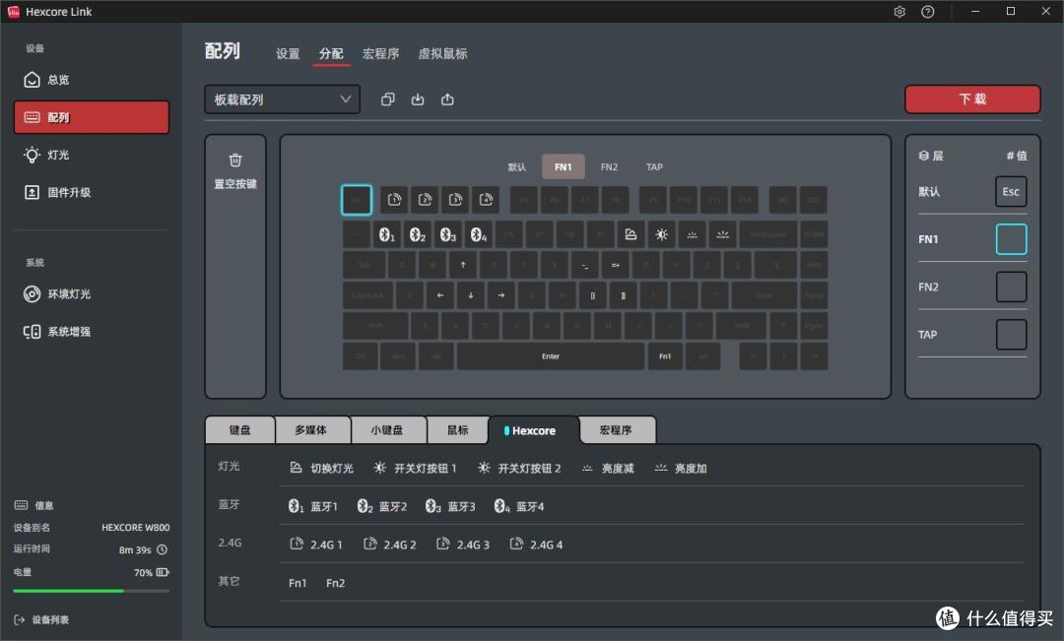Image resolution: width=1064 pixels, height=641 pixels.
Task: Click the FN1 layer value box
Action: pyautogui.click(x=1011, y=239)
